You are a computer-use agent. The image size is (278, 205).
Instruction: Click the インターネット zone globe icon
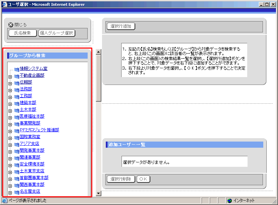pyautogui.click(x=230, y=201)
